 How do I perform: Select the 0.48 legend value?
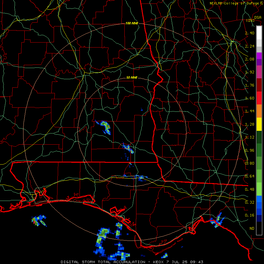250,189
